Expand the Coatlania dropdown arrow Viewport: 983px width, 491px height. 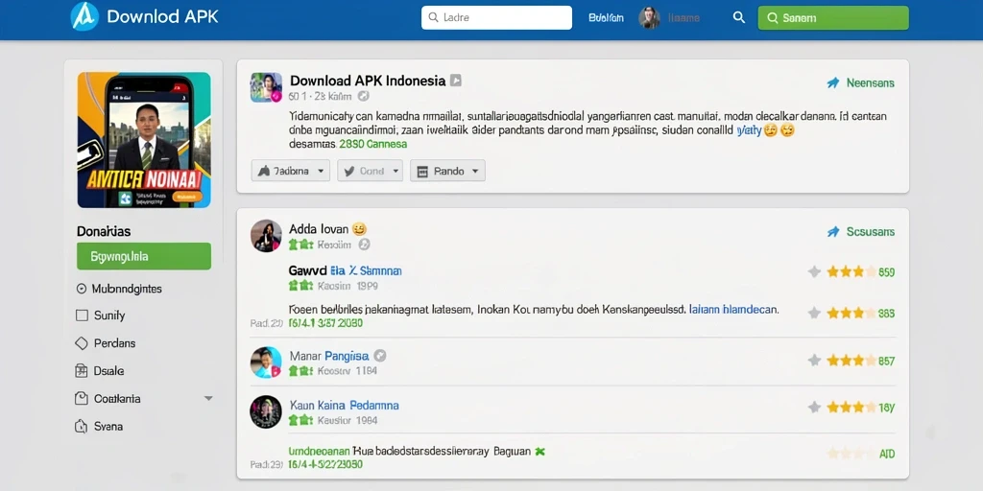click(208, 398)
